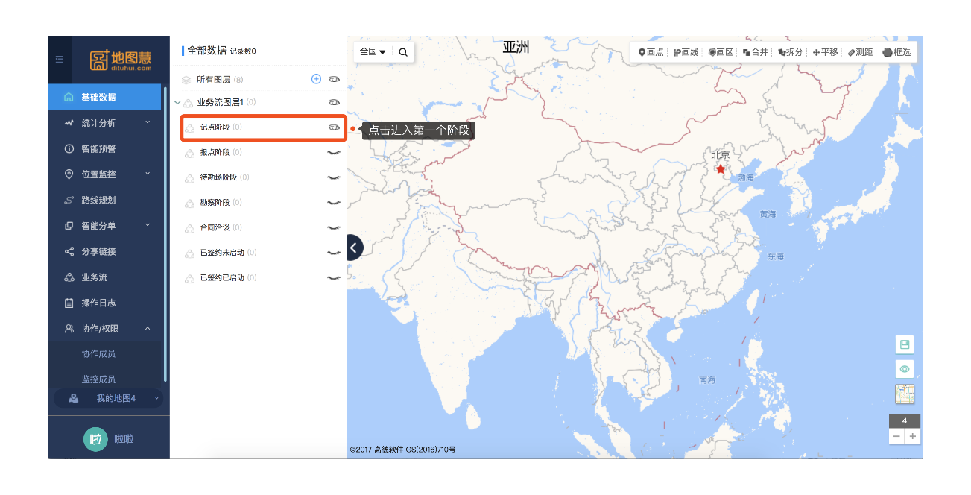Click the save icon on map

905,344
